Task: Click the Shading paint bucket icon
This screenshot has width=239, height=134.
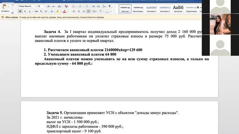Action: tap(100, 11)
